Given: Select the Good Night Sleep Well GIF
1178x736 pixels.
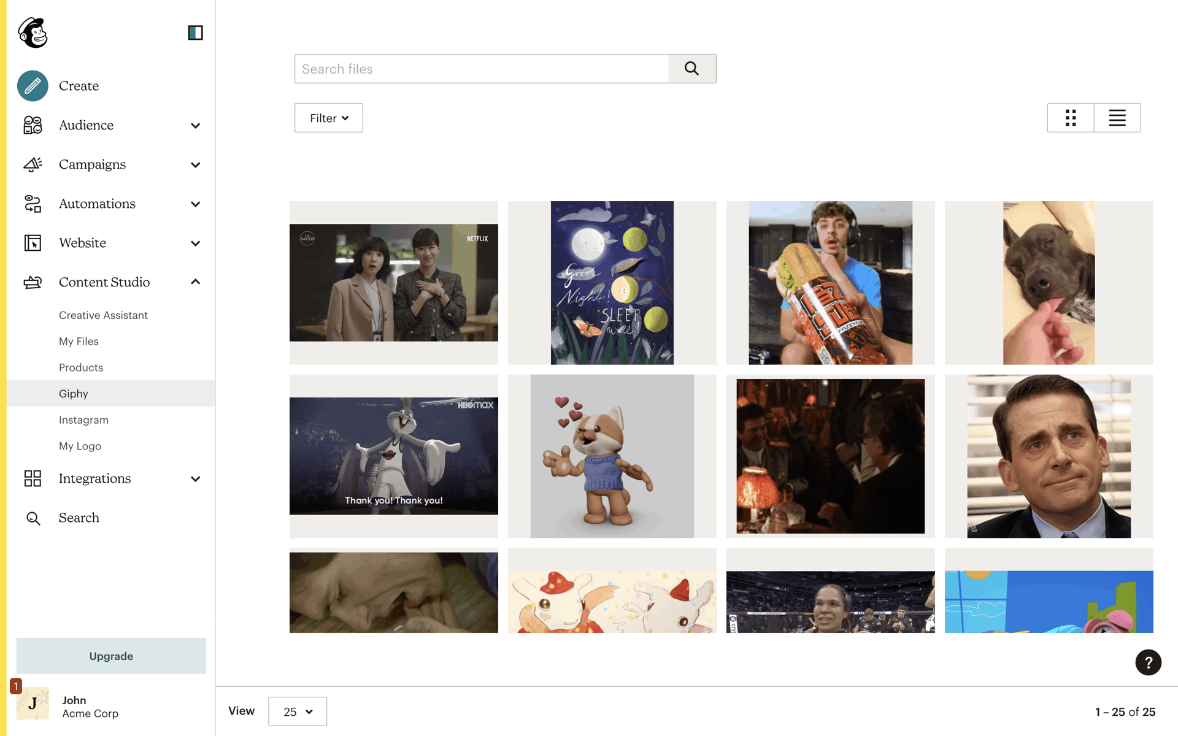Looking at the screenshot, I should click(x=612, y=283).
